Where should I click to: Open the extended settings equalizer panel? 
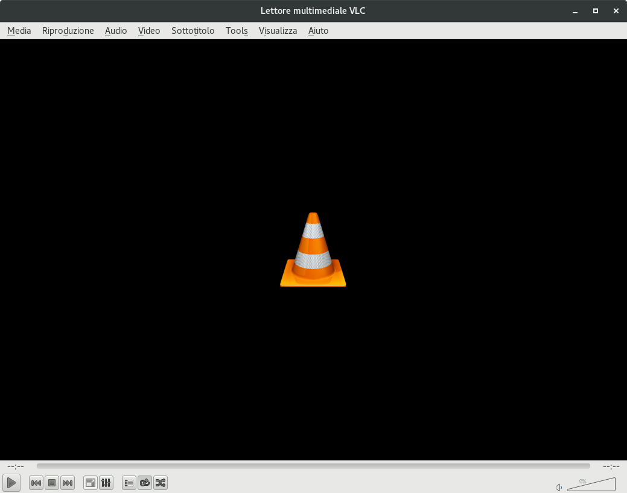coord(106,483)
